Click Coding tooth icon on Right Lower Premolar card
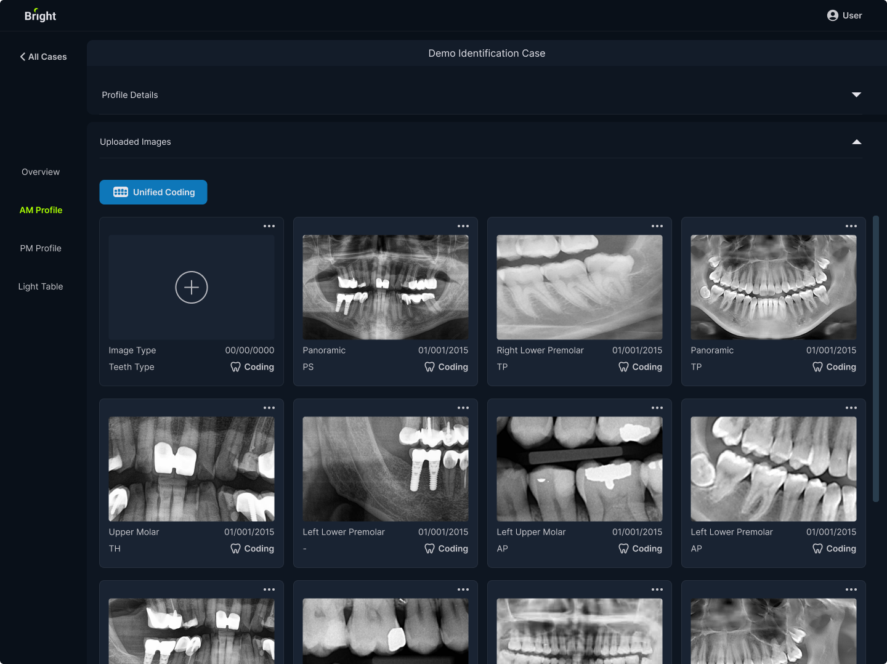Viewport: 887px width, 664px height. click(623, 367)
